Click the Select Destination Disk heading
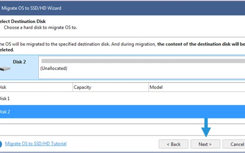The width and height of the screenshot is (245, 153). (x=23, y=21)
